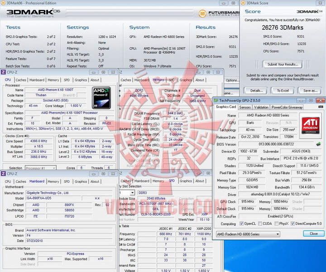The width and height of the screenshot is (326, 272).
Task: Click the AMD Phenom II logo in CPU-Z
Action: coord(101,97)
